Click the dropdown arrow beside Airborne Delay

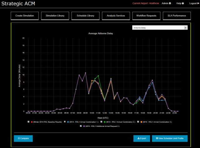(x=186, y=28)
